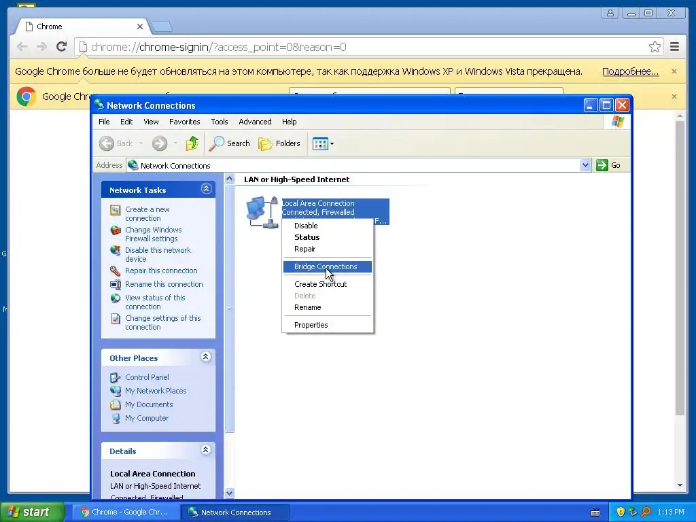Toggle the Folders pane button
This screenshot has width=696, height=522.
coord(279,143)
